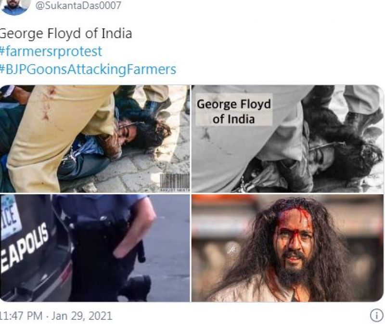385x328 pixels.
Task: Open the long-haired man portrait thumbnail
Action: pos(287,248)
